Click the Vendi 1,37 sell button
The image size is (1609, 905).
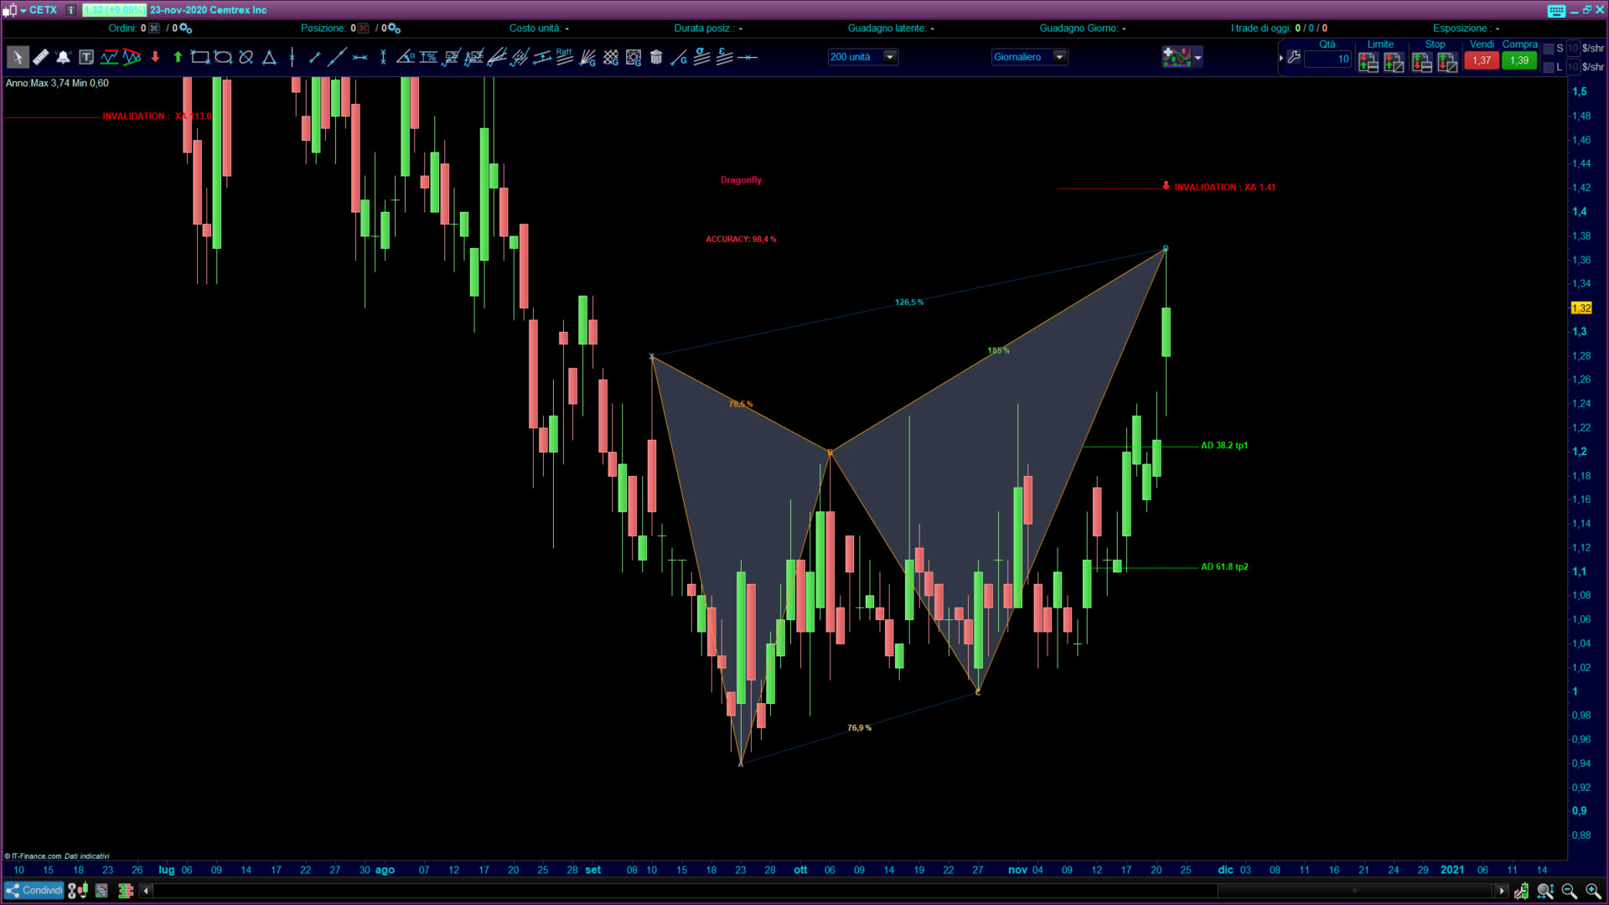coord(1481,60)
